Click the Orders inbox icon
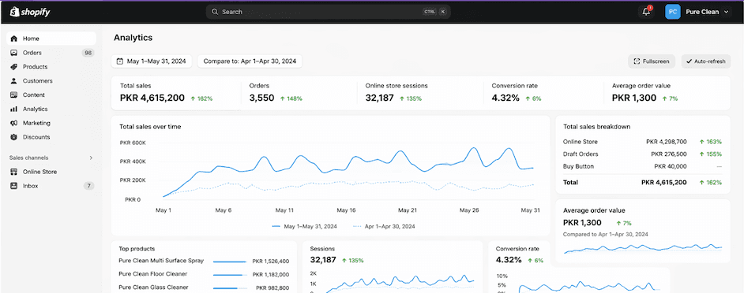Image resolution: width=744 pixels, height=293 pixels. point(13,53)
